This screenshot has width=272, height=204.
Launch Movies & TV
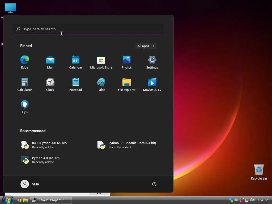[x=152, y=85]
